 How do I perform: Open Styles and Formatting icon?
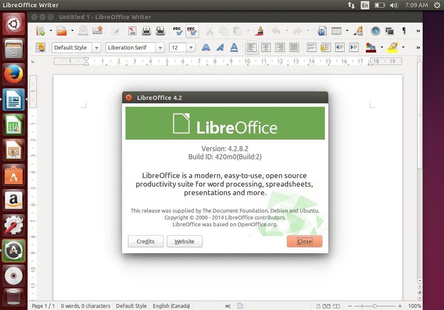[41, 47]
